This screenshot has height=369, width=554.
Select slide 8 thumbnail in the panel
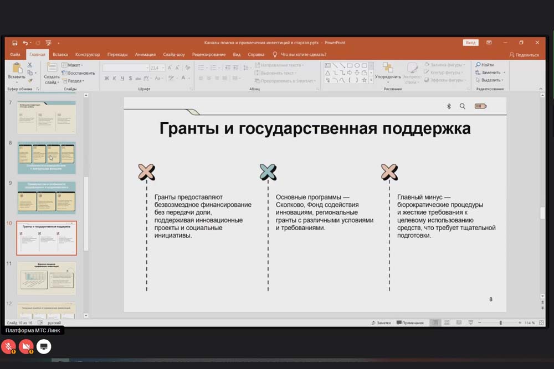[47, 158]
